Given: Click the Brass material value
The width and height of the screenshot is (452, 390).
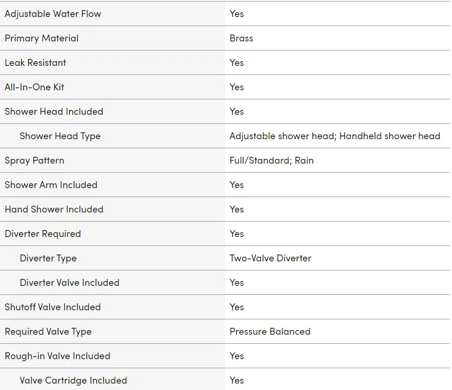Looking at the screenshot, I should pos(241,38).
